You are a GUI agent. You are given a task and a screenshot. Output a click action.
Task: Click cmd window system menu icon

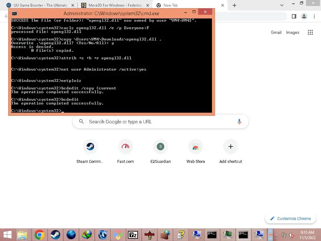pyautogui.click(x=14, y=13)
